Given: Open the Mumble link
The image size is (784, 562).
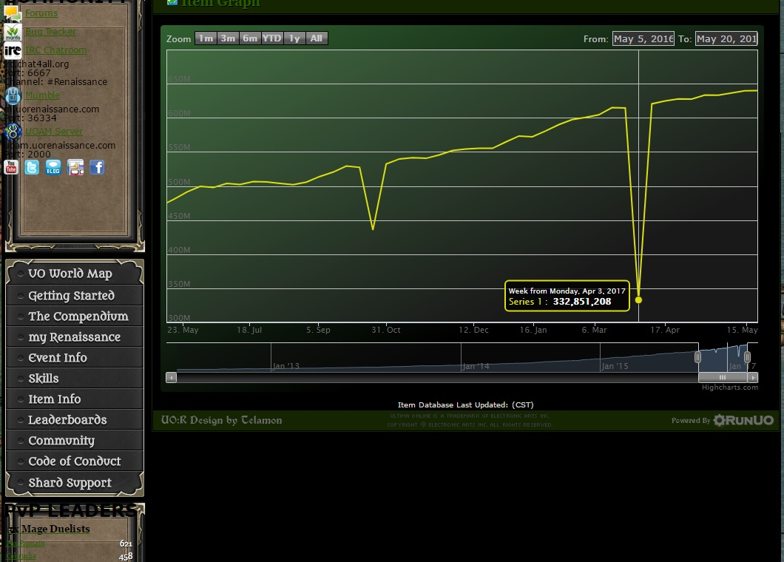Looking at the screenshot, I should (x=42, y=95).
